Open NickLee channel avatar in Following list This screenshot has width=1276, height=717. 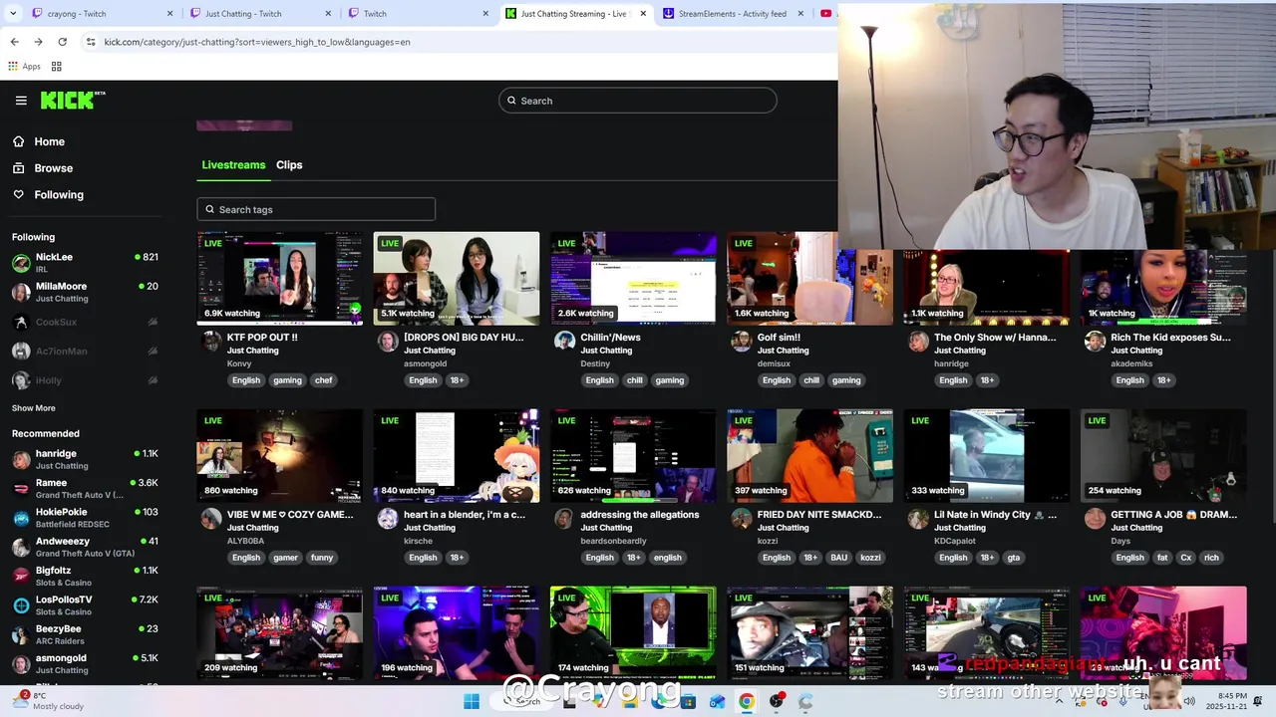(21, 263)
